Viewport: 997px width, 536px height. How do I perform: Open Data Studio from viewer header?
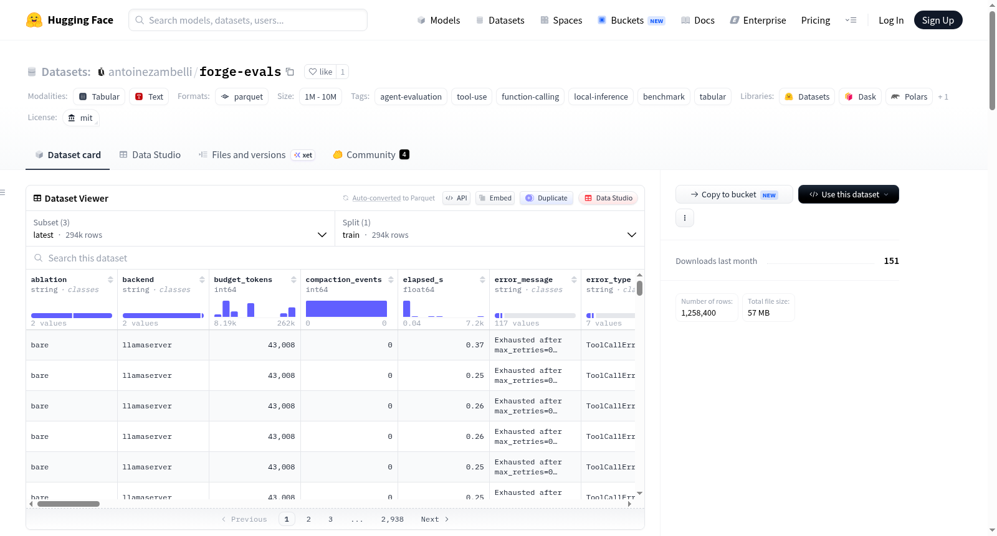tap(608, 198)
